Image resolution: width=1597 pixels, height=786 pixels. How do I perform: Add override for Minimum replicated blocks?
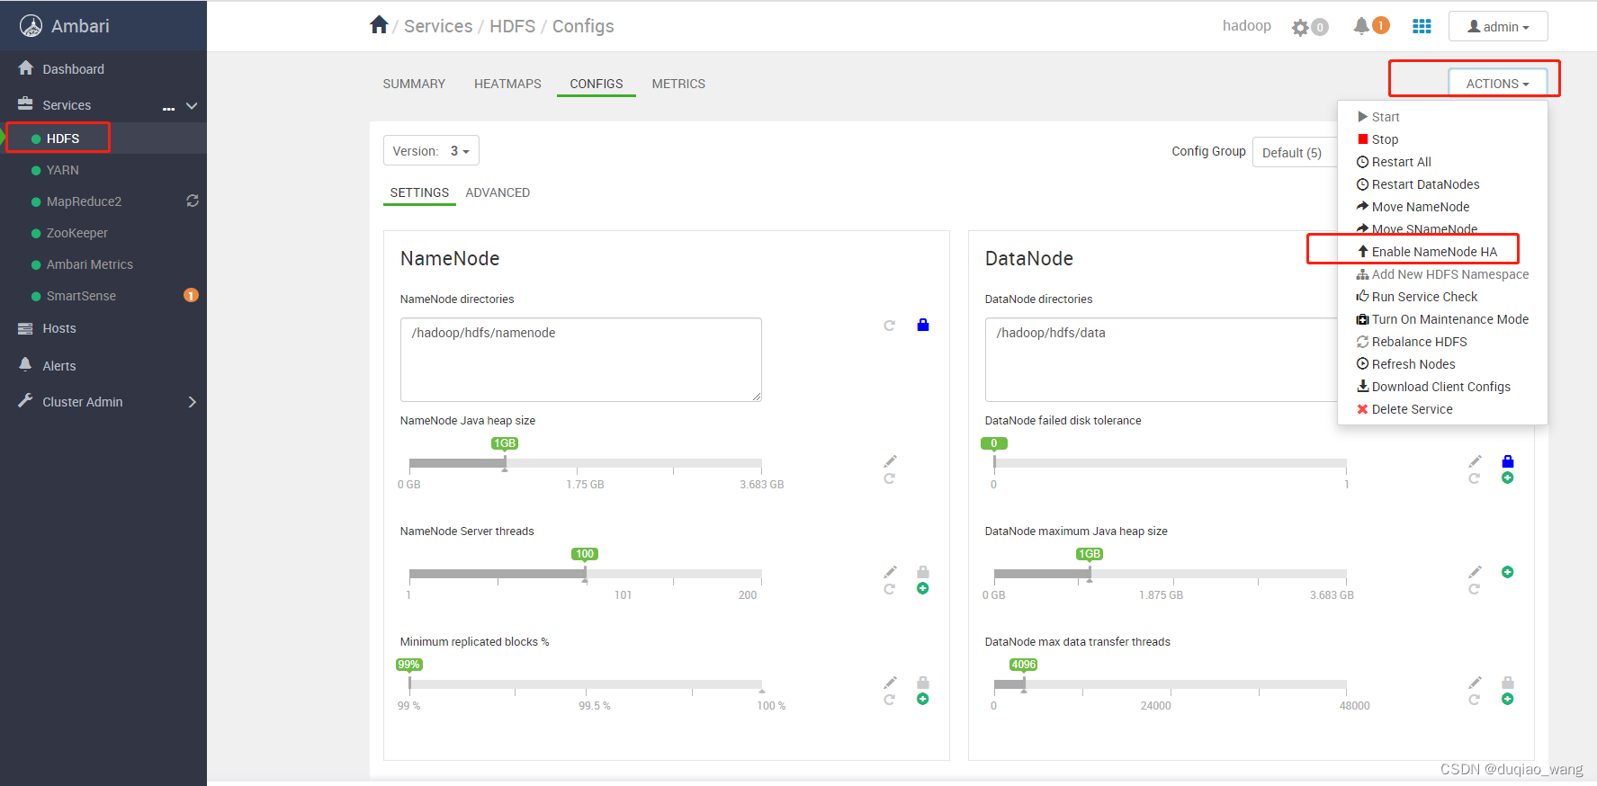[922, 699]
